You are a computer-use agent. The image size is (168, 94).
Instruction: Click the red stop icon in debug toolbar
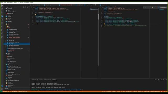click(x=156, y=8)
